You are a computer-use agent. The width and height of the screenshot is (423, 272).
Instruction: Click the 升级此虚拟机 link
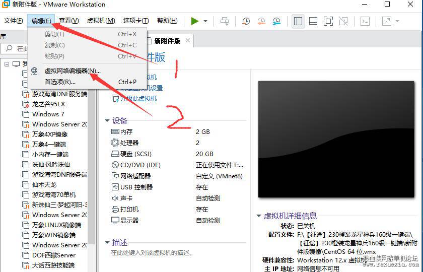pyautogui.click(x=138, y=99)
